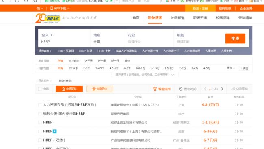Filter by 近一月 publish date
264x149 pixels.
coord(115,61)
